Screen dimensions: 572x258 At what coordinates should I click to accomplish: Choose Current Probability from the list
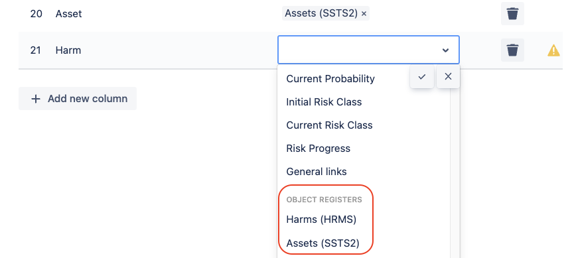pos(330,79)
